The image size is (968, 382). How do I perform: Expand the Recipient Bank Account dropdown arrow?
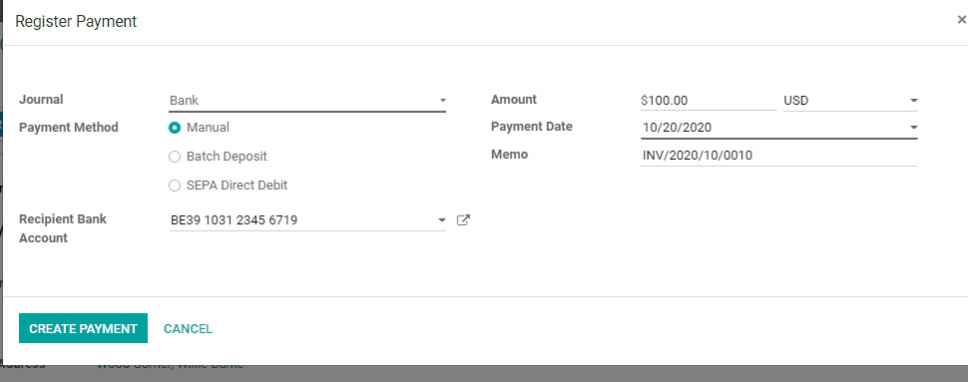tap(441, 220)
